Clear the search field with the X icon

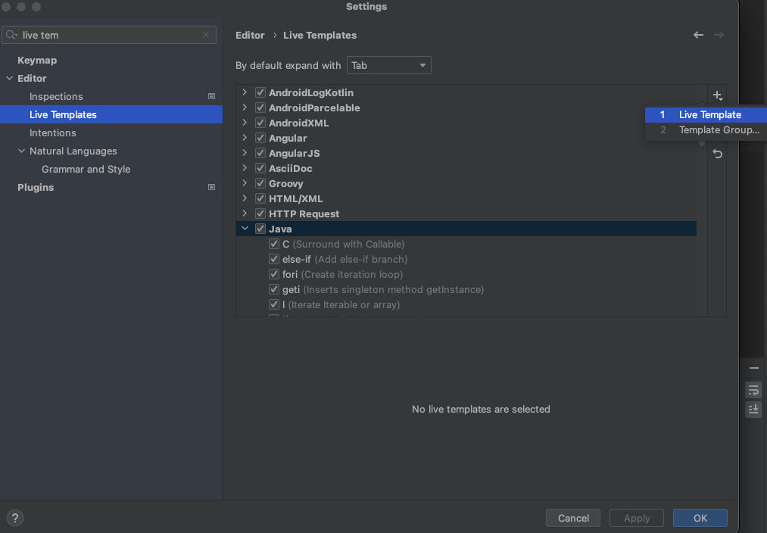[205, 35]
